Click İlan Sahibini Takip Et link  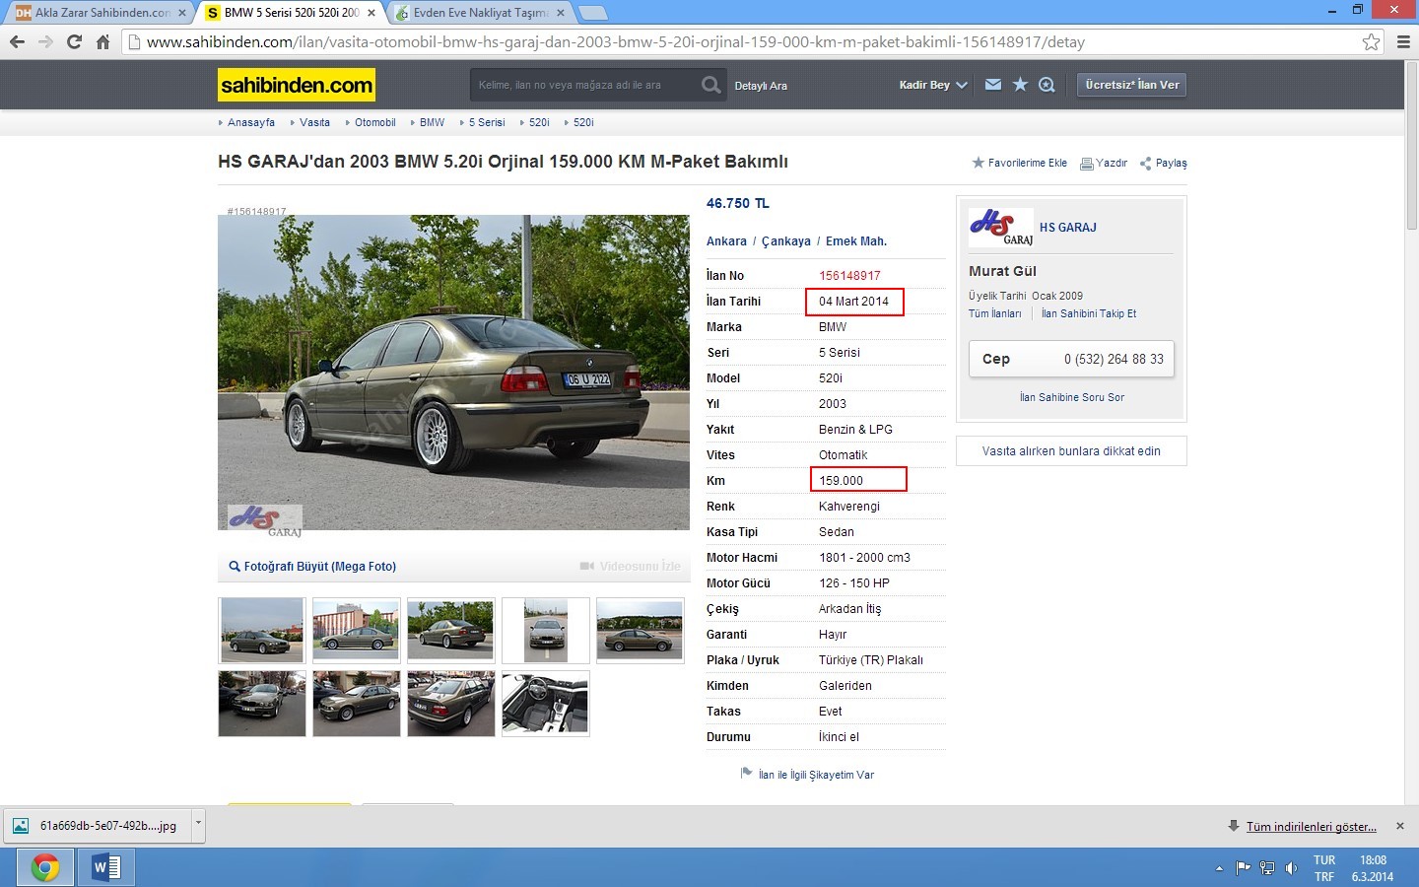1089,313
